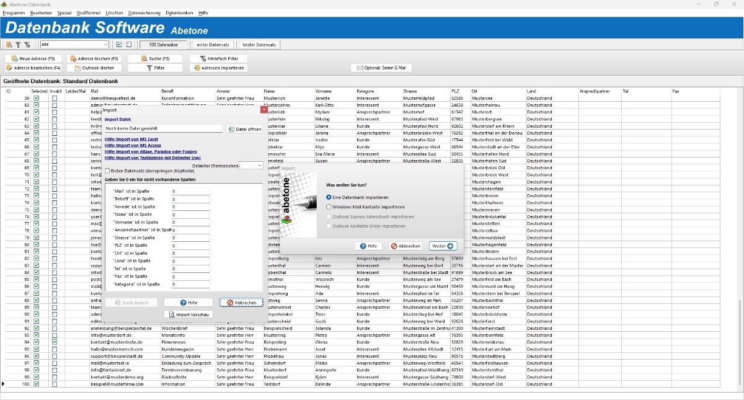Click Abbrechen in the Import Datei dialog
The height and width of the screenshot is (400, 744).
point(241,303)
